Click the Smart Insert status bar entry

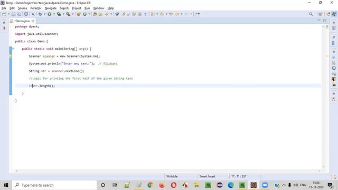pos(208,176)
